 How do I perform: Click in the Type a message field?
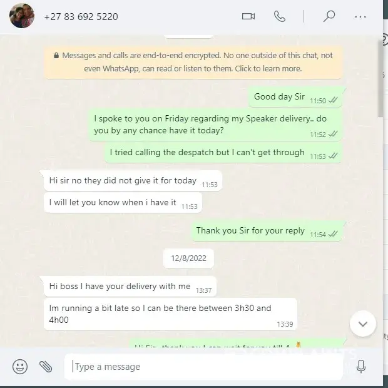203,367
